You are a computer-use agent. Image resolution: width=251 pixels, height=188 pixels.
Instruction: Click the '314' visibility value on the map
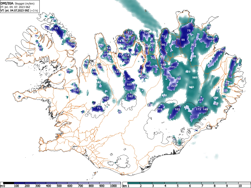point(226,83)
